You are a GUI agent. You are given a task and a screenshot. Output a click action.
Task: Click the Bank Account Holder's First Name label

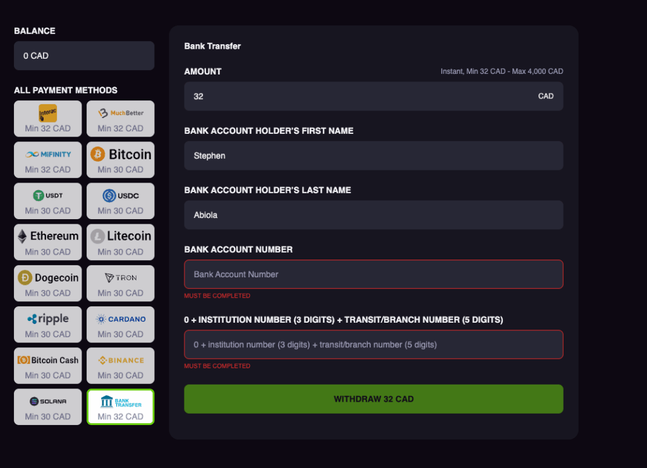coord(269,131)
